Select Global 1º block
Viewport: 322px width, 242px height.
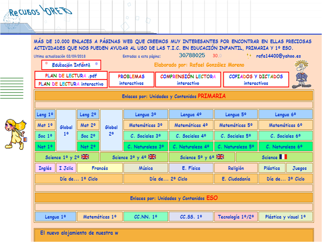[66, 130]
